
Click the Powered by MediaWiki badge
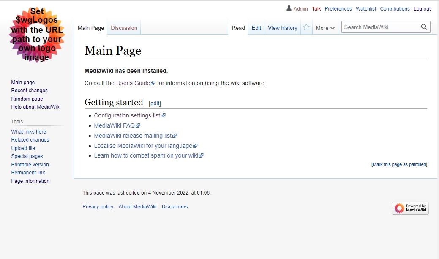tap(410, 208)
